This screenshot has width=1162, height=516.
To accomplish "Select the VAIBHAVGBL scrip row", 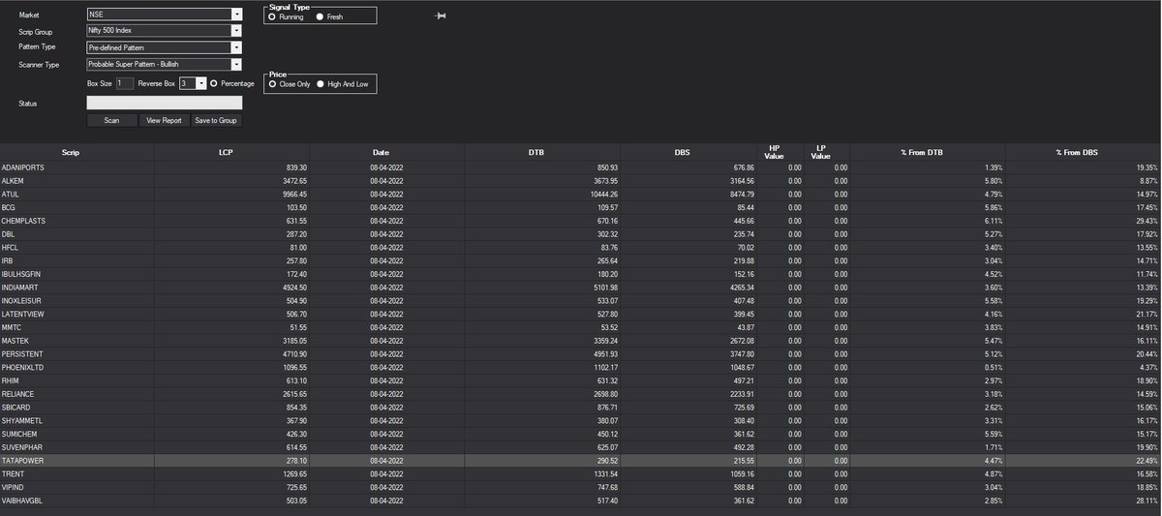I will point(581,501).
